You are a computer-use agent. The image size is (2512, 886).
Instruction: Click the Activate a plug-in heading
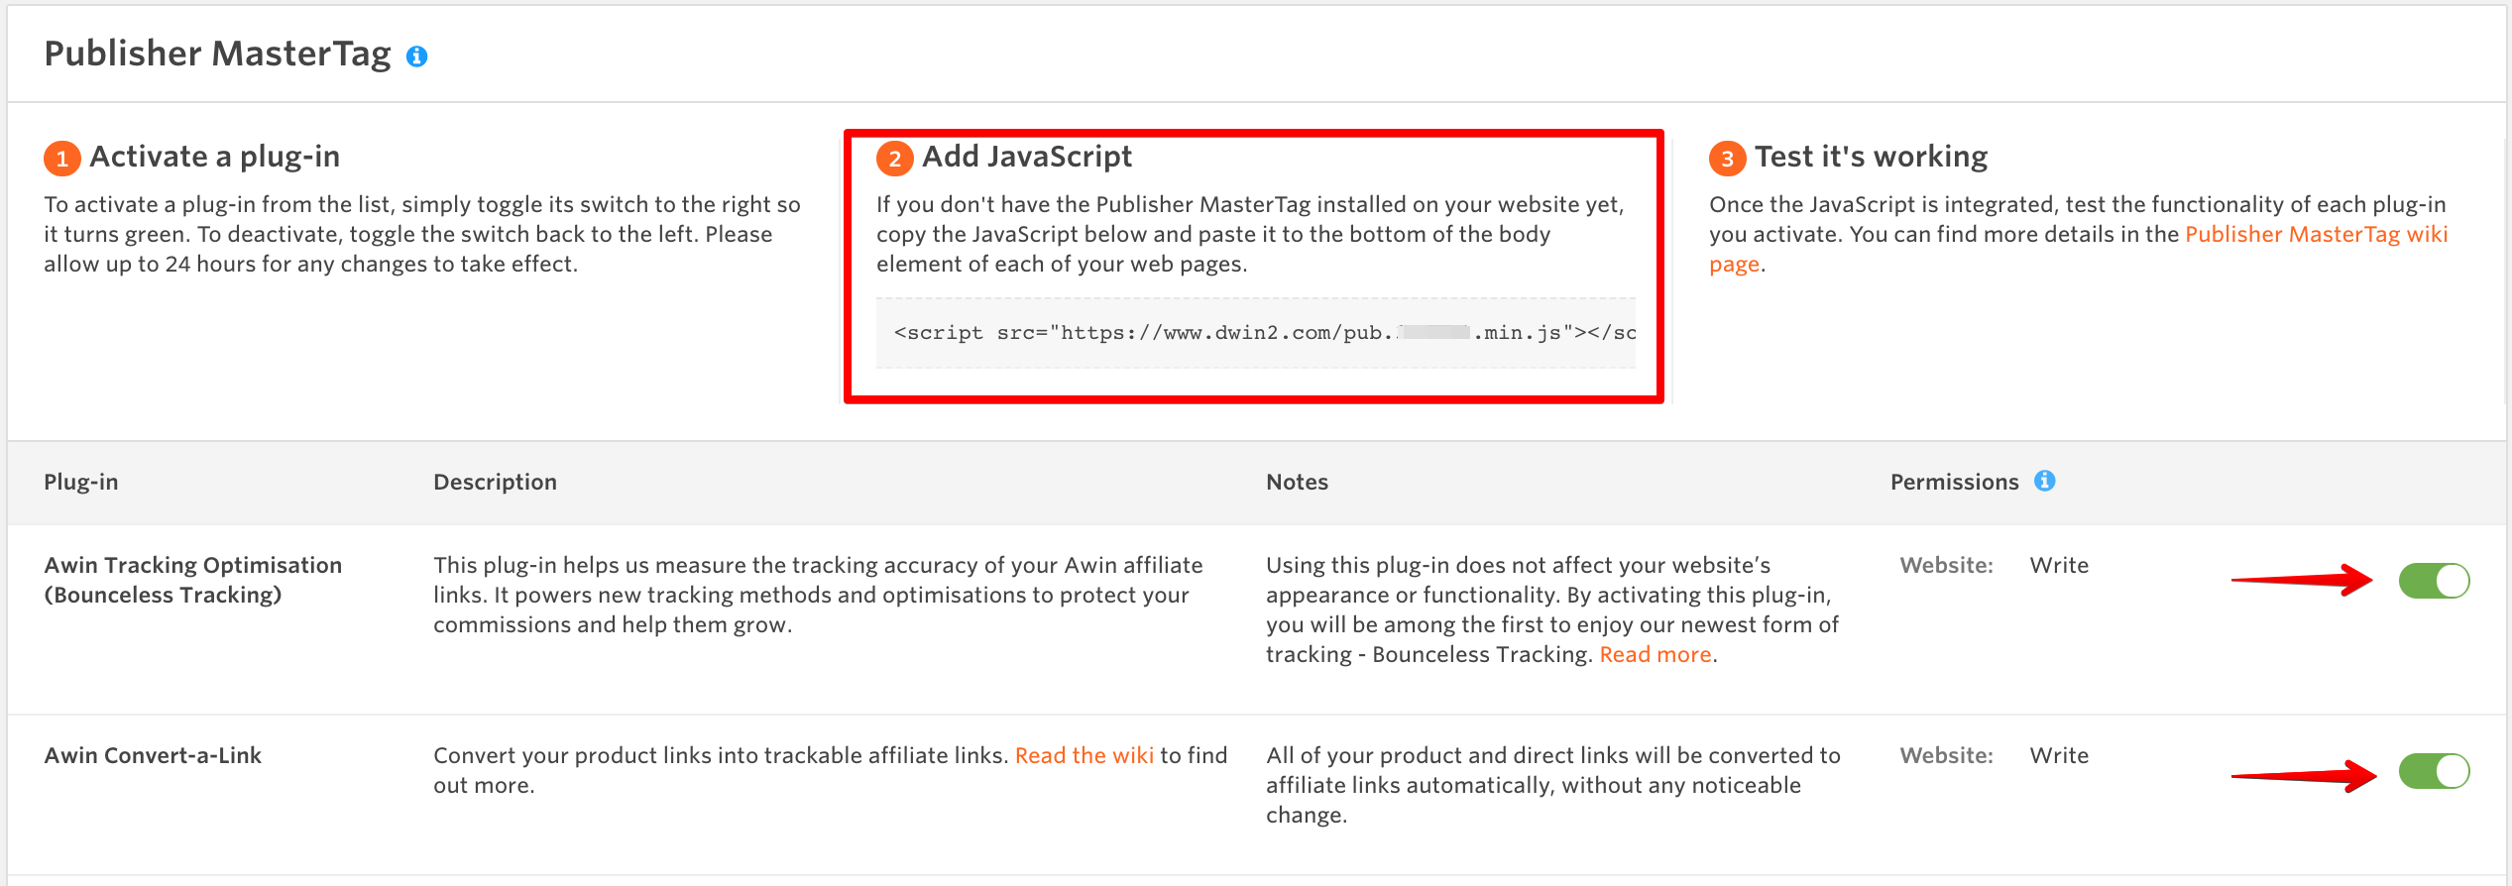pos(214,157)
